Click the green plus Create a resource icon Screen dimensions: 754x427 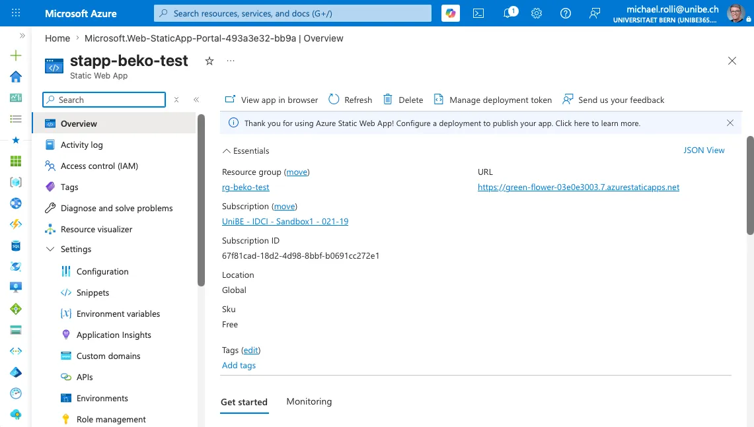pyautogui.click(x=16, y=55)
